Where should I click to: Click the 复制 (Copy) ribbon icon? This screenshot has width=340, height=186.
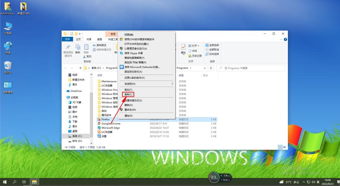tap(78, 49)
